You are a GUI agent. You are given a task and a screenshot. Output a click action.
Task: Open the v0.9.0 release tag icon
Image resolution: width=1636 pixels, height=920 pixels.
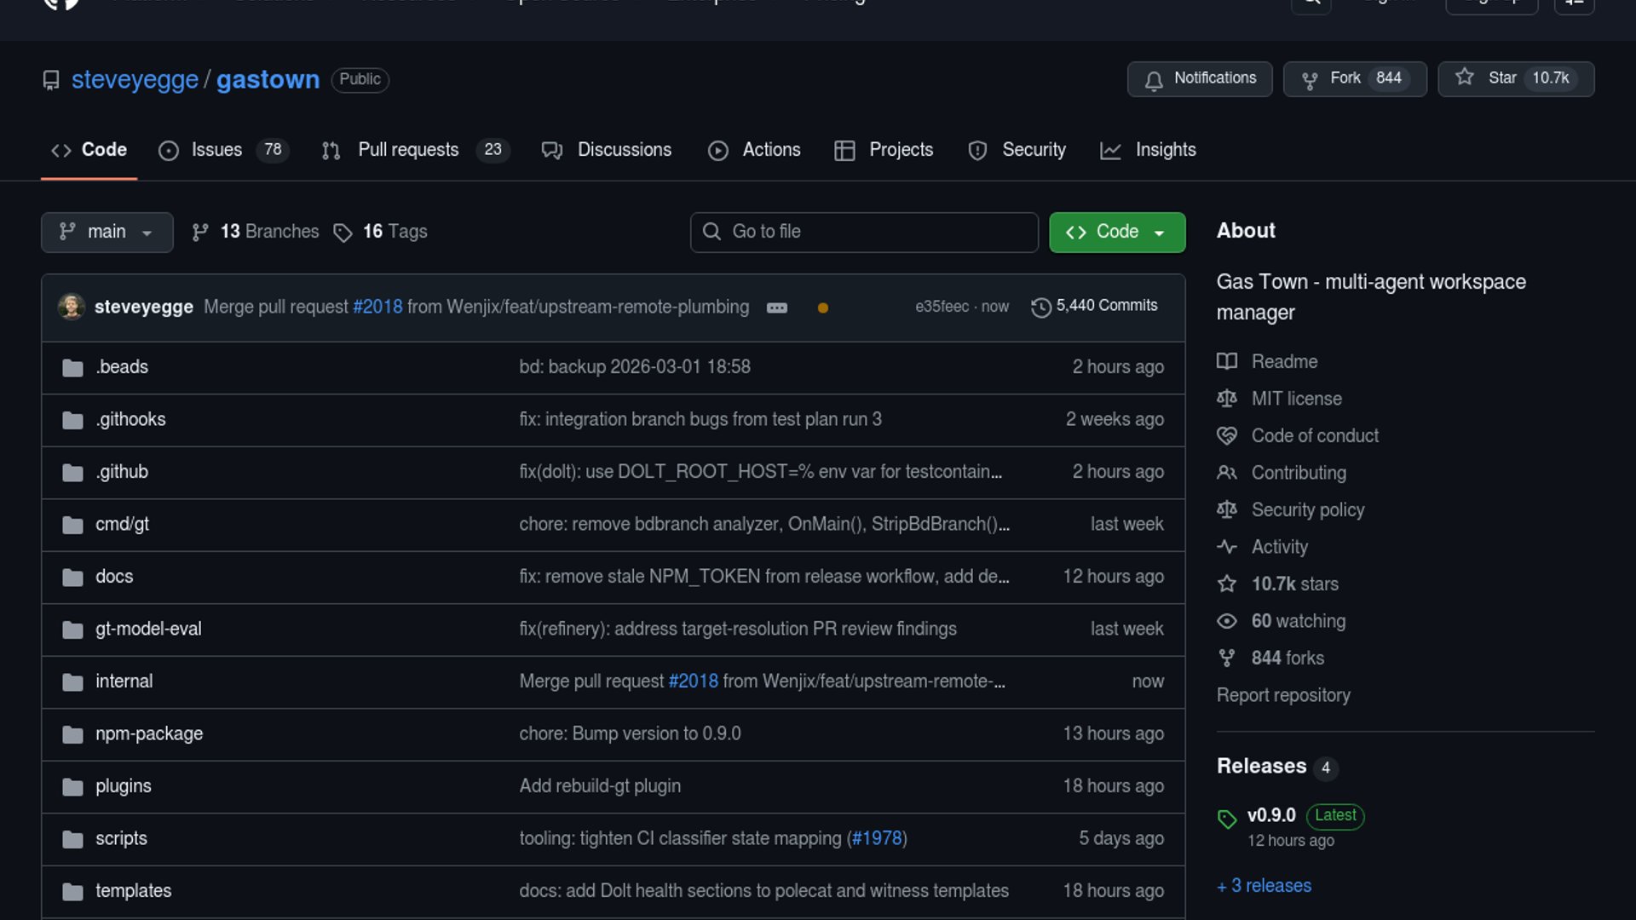coord(1226,819)
